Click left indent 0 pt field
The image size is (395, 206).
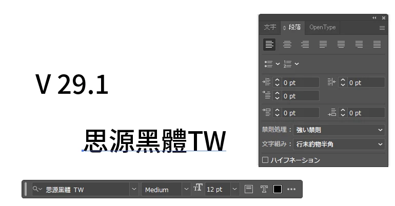point(300,83)
